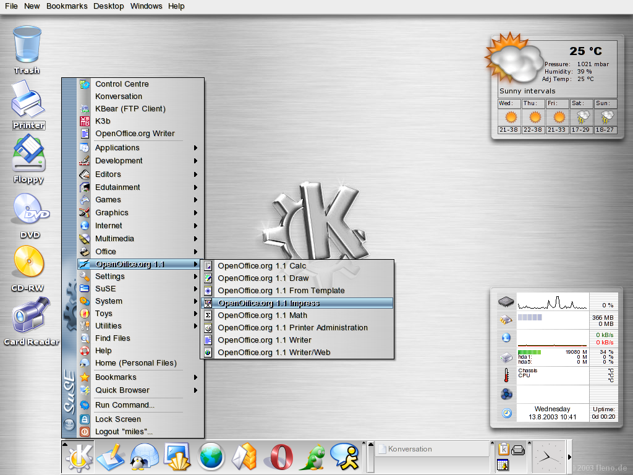Click the CPU chip icon in system monitor
Viewport: 633px width, 475px height.
[506, 301]
